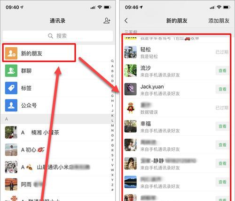The image size is (235, 201).
Task: Tap 查看 button next to 流沙
Action: (x=222, y=71)
